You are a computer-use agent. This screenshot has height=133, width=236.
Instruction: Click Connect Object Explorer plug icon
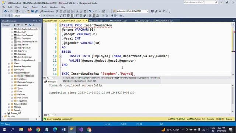click(x=15, y=25)
